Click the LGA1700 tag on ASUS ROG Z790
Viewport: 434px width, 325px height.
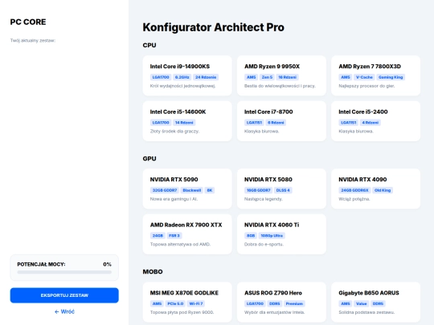click(x=255, y=303)
